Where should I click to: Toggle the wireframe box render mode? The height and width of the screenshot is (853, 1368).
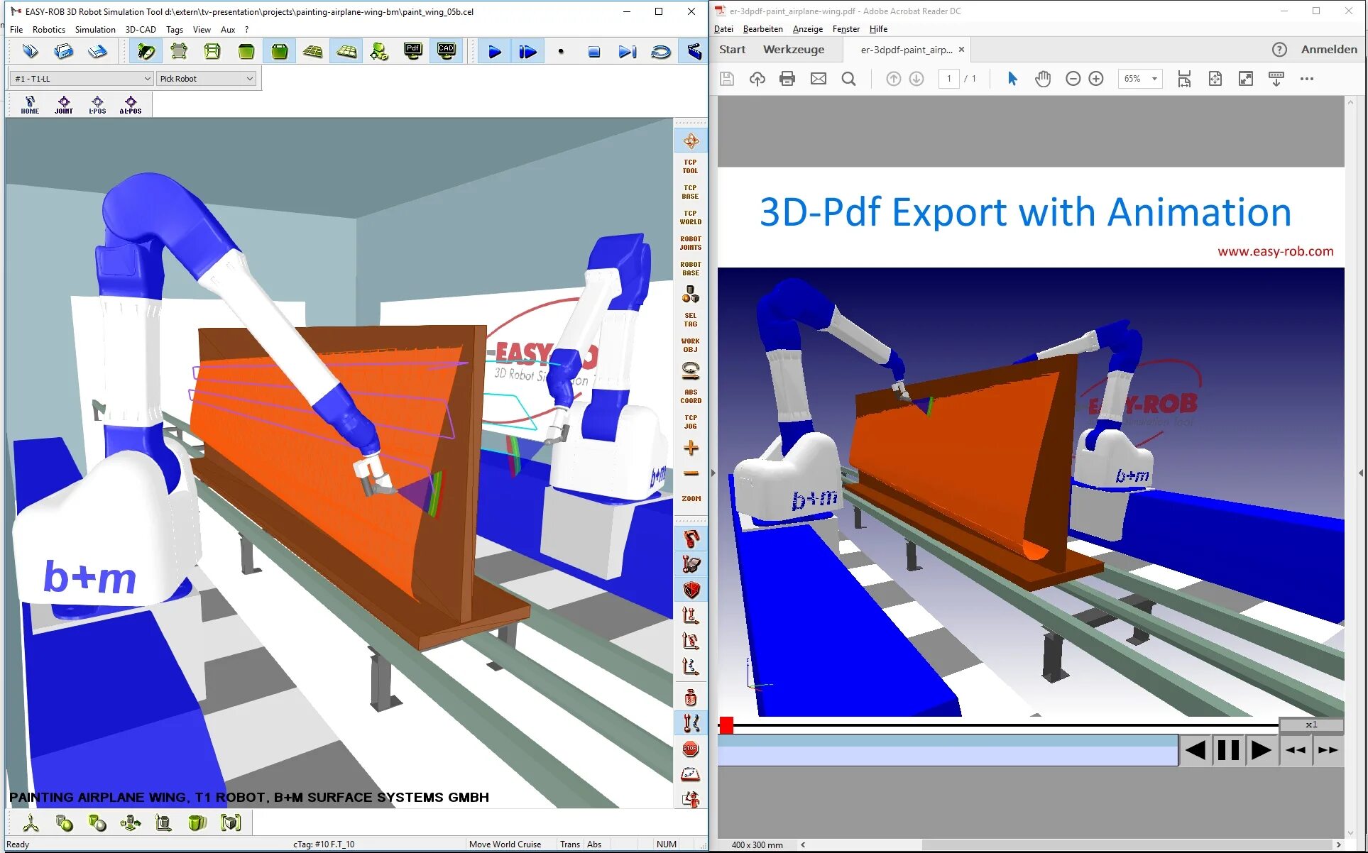(x=212, y=51)
